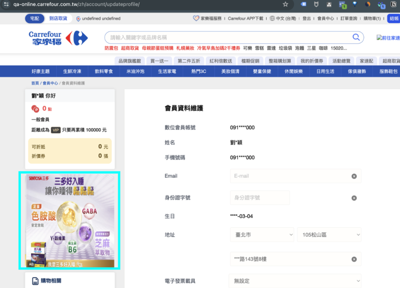The width and height of the screenshot is (400, 288).
Task: Open the 105松山區 district dropdown
Action: (329, 235)
